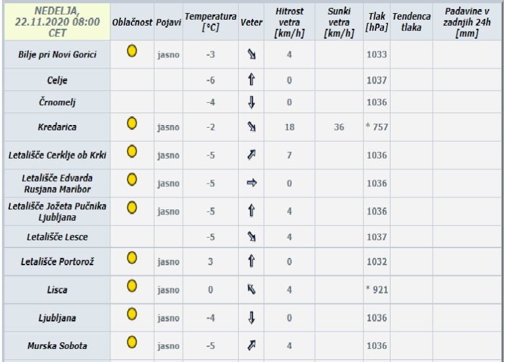Select the station name Letališče Portorož
The image size is (505, 362).
57,261
